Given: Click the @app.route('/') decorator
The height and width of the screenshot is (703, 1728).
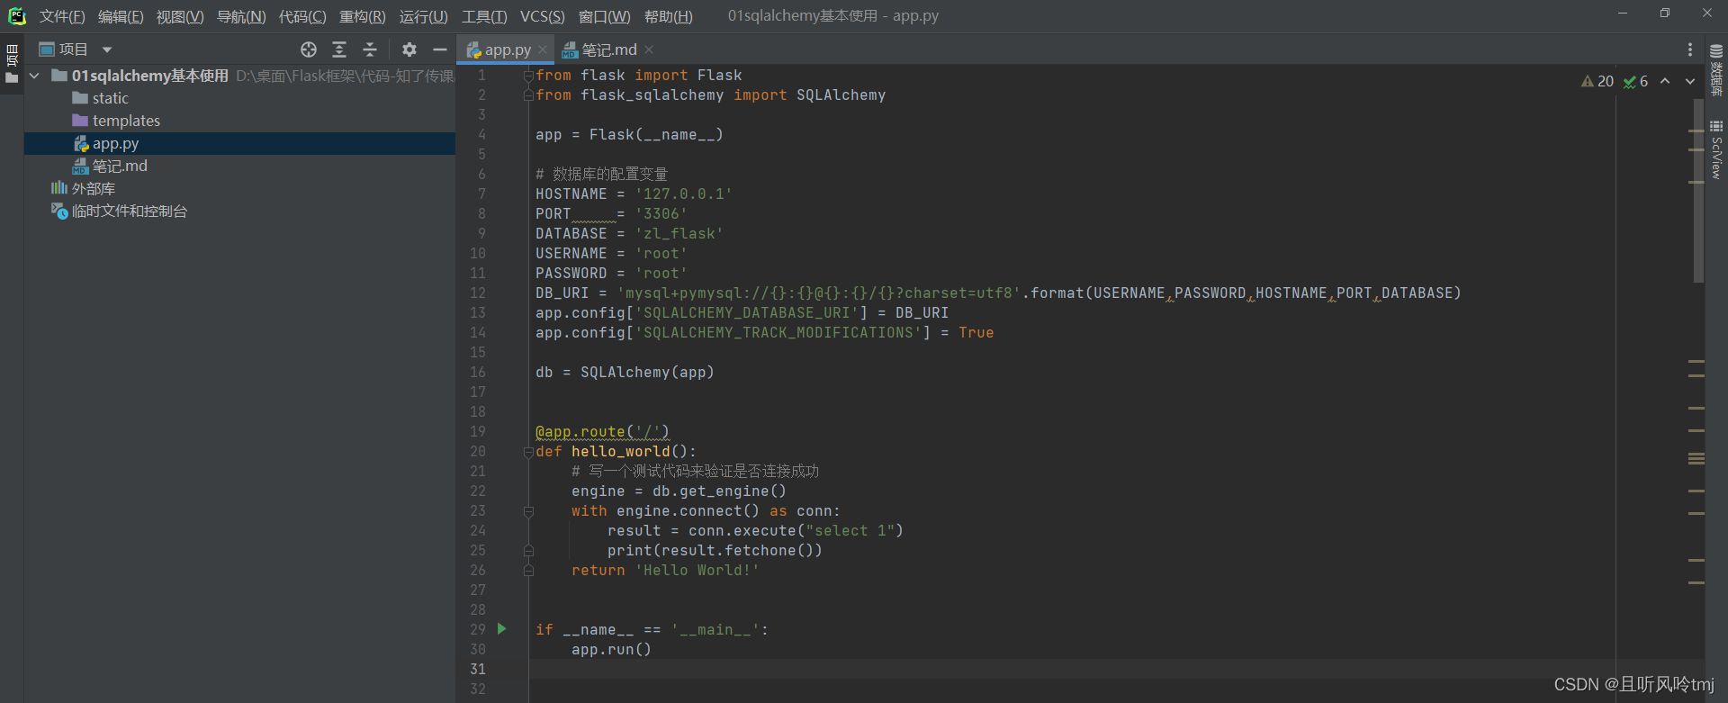Looking at the screenshot, I should pos(602,431).
